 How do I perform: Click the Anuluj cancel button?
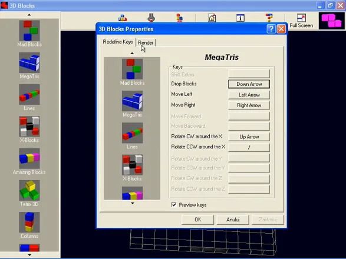233,220
